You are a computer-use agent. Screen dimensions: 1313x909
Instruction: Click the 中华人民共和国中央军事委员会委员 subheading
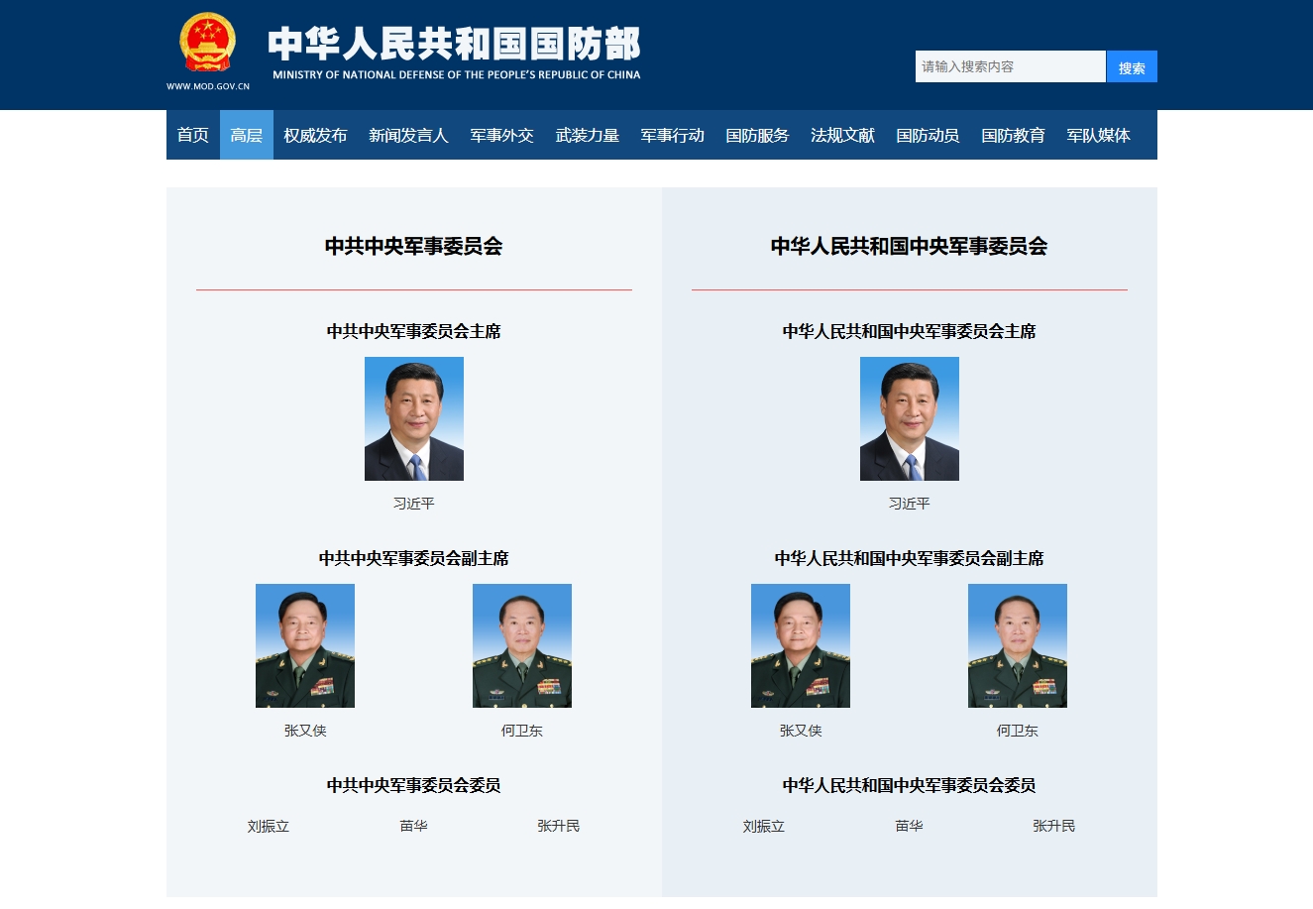tap(910, 785)
